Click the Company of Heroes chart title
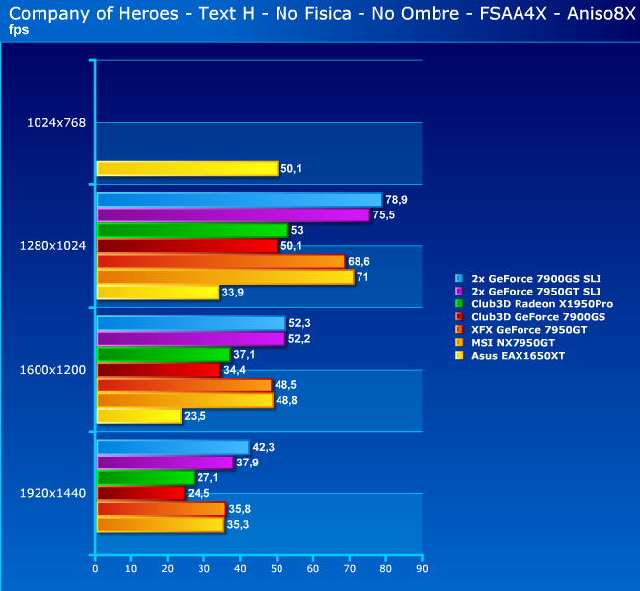 point(322,14)
